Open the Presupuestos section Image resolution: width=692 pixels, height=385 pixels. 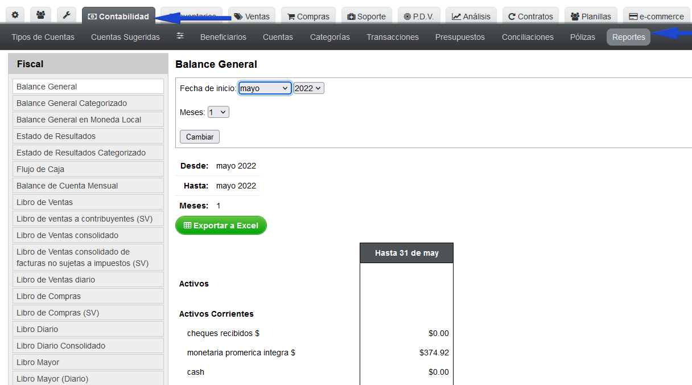coord(460,37)
